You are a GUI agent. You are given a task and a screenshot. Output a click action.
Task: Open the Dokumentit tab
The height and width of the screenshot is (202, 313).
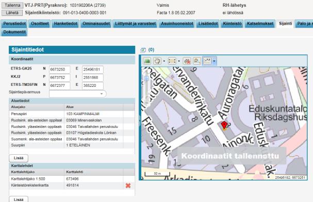pyautogui.click(x=14, y=32)
